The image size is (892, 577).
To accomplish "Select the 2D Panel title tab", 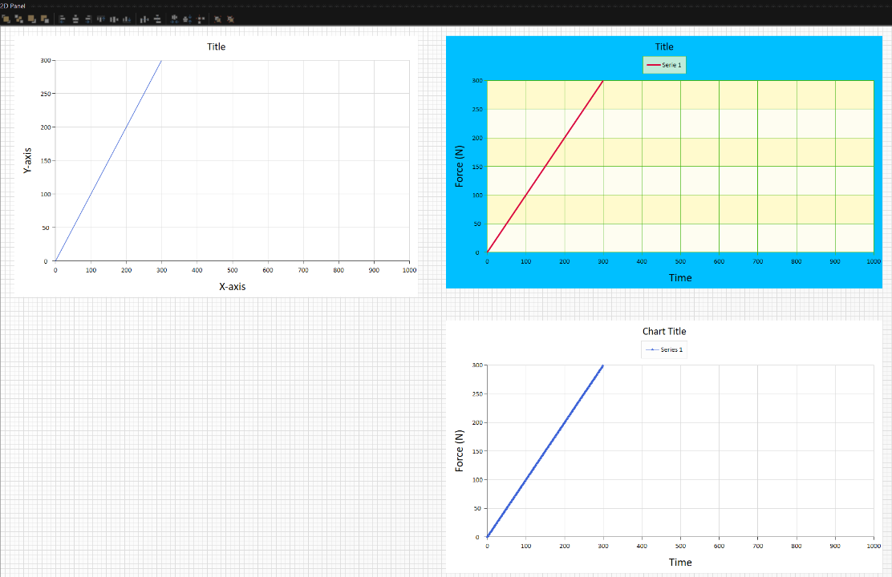I will pyautogui.click(x=13, y=6).
